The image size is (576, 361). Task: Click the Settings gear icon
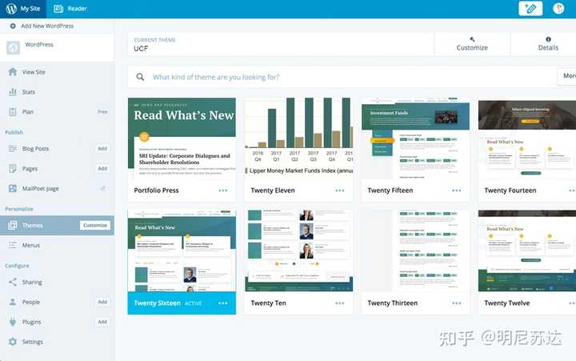[x=13, y=342]
